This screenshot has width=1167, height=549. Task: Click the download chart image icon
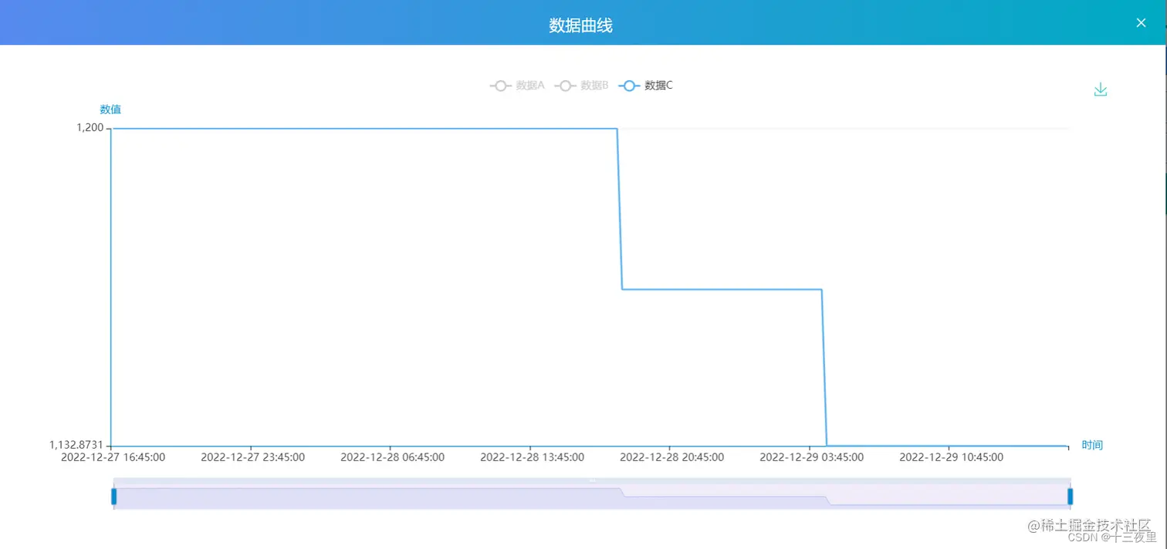[1100, 89]
